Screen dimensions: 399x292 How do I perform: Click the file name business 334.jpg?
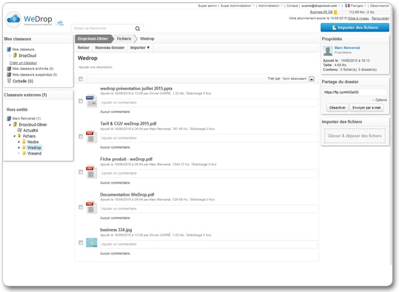point(116,230)
